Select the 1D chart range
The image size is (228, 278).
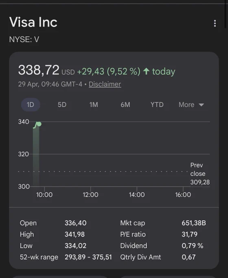coord(31,105)
